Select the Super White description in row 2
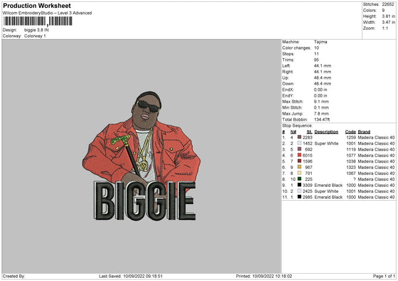 pyautogui.click(x=326, y=143)
